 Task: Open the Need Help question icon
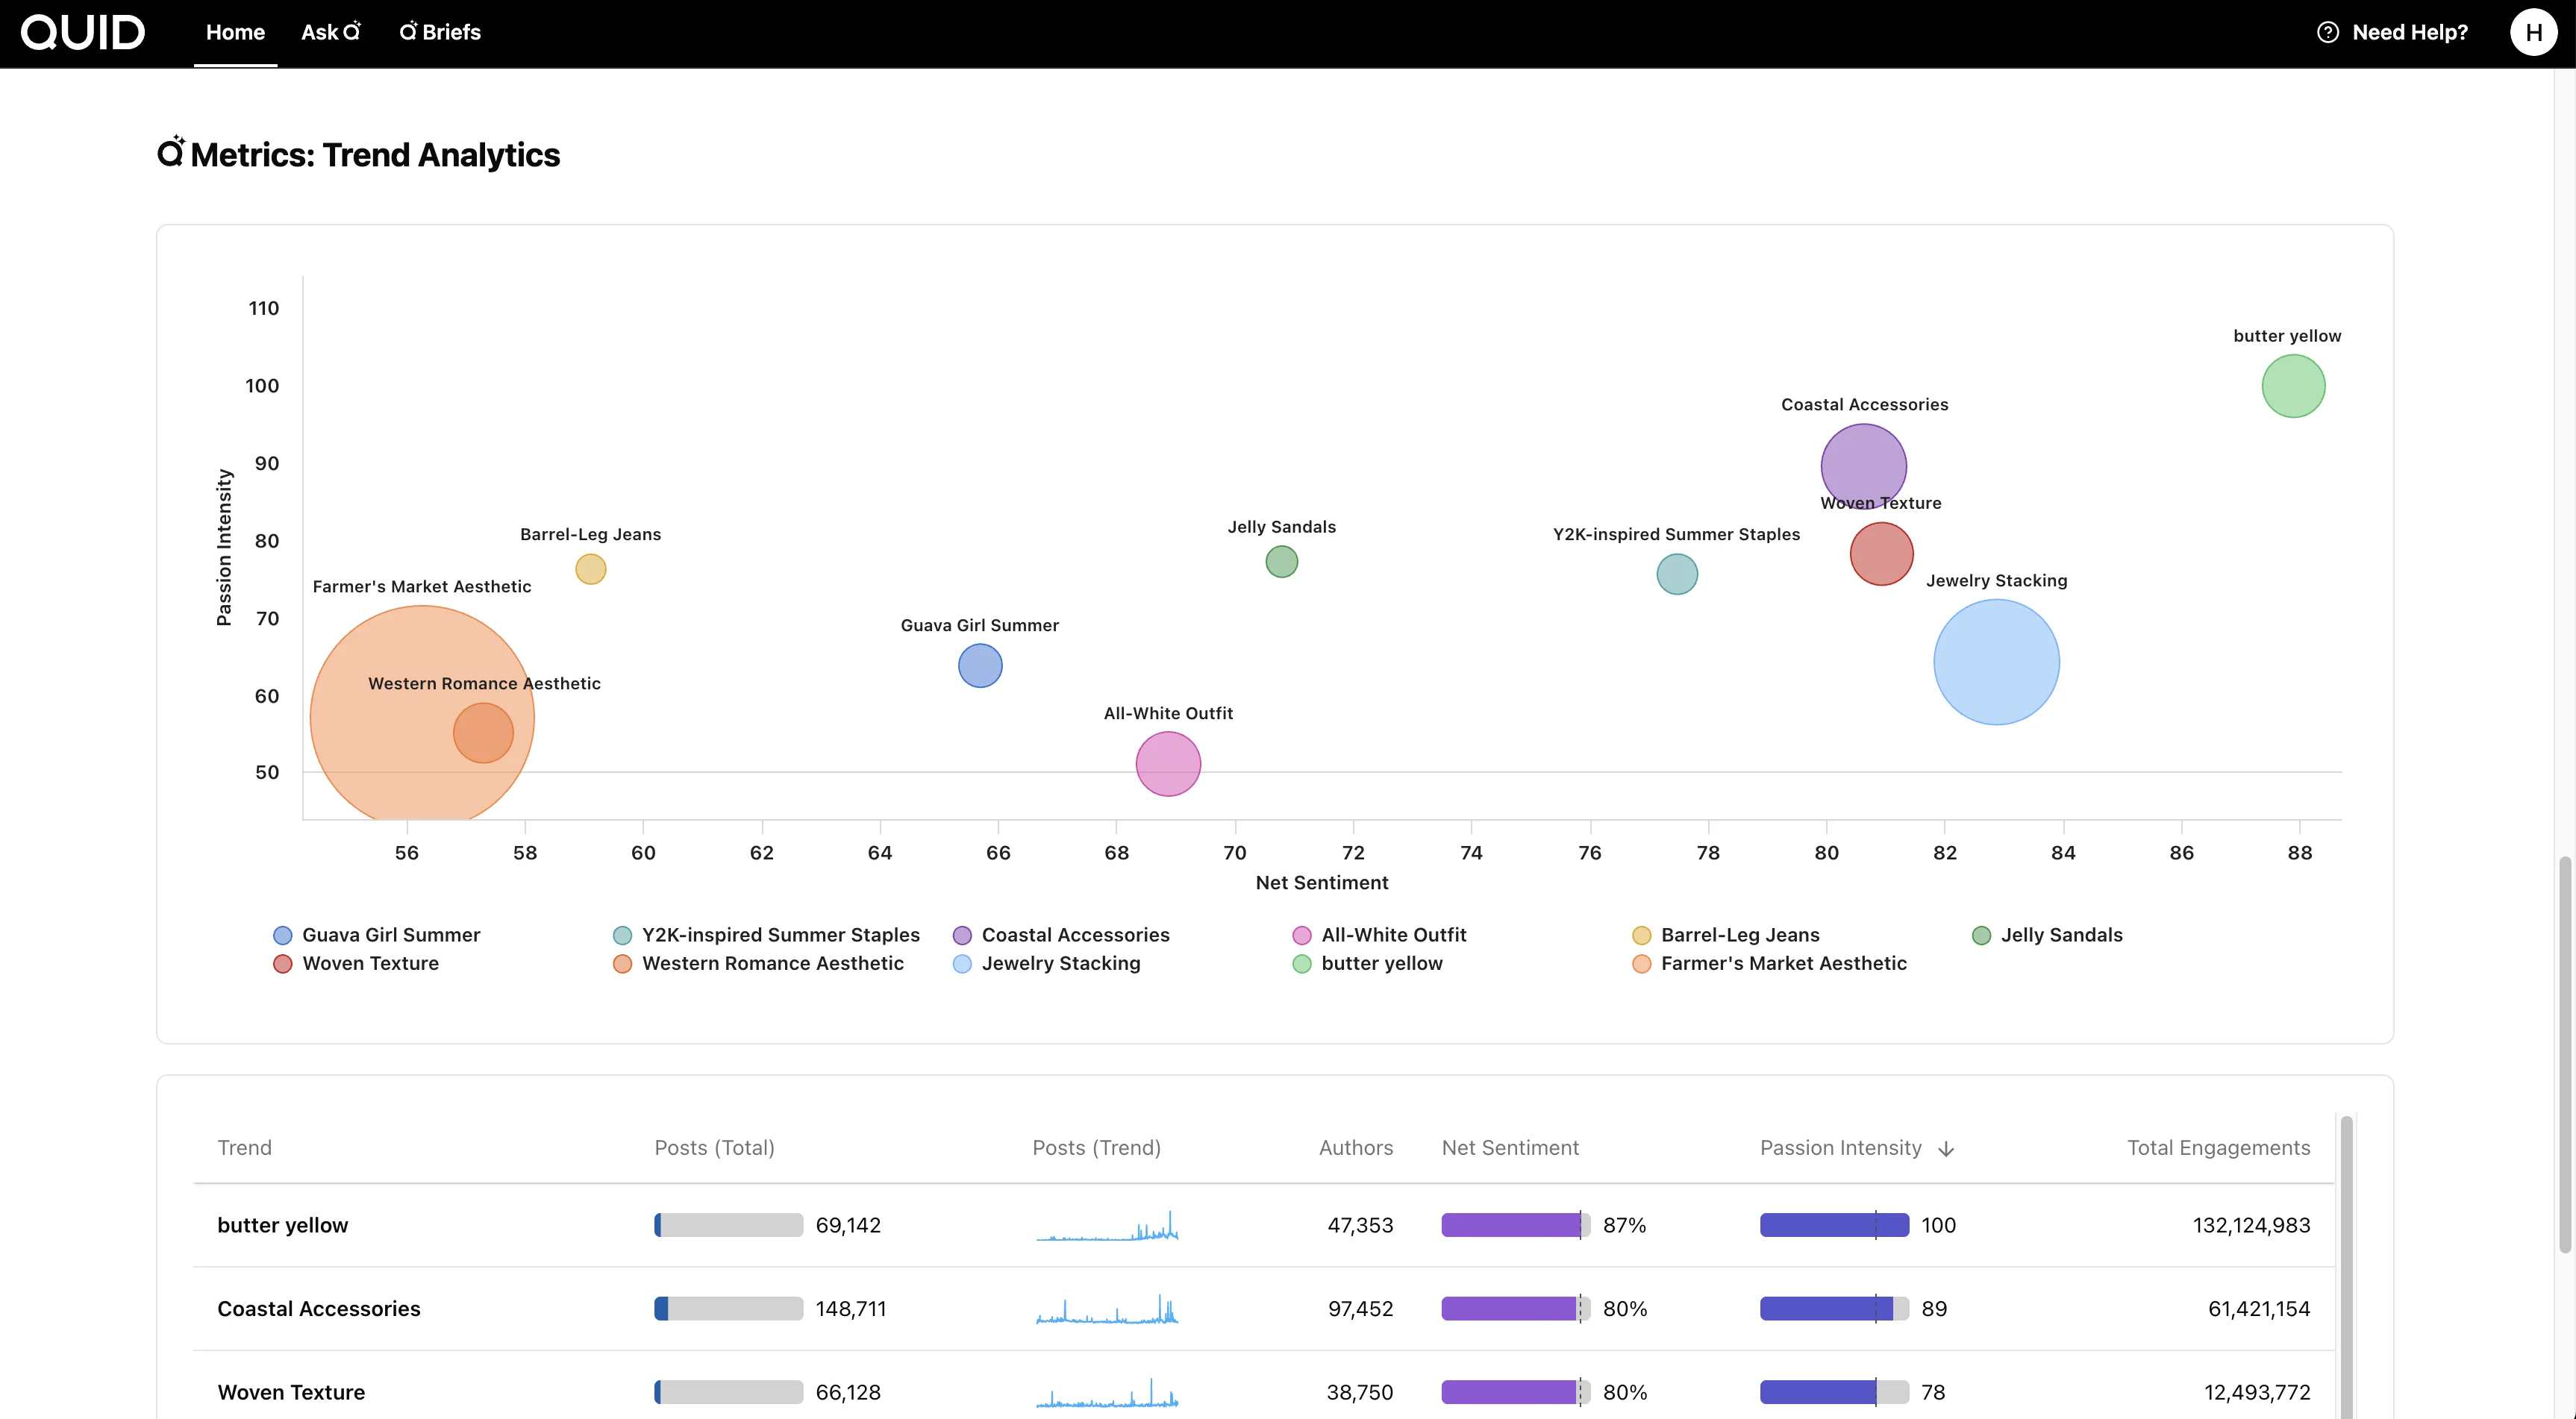[2327, 32]
